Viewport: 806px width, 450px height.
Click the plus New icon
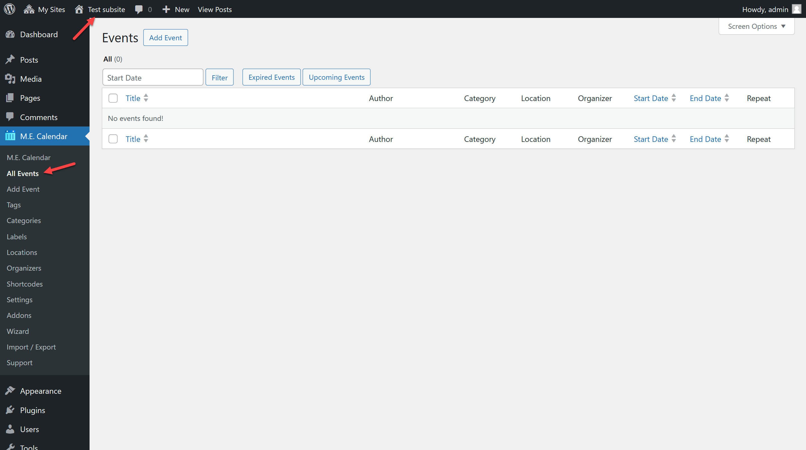[166, 10]
